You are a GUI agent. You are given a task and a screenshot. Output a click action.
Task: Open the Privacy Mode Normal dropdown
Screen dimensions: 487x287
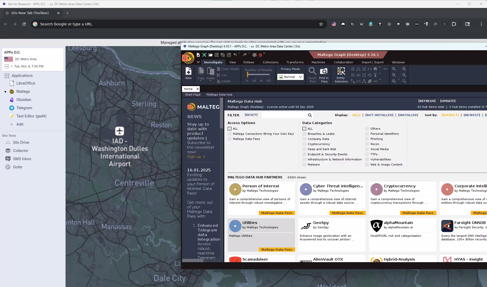tap(290, 77)
